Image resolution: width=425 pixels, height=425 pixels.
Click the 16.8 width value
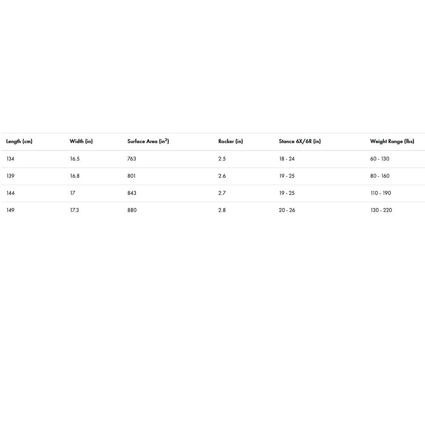click(75, 176)
